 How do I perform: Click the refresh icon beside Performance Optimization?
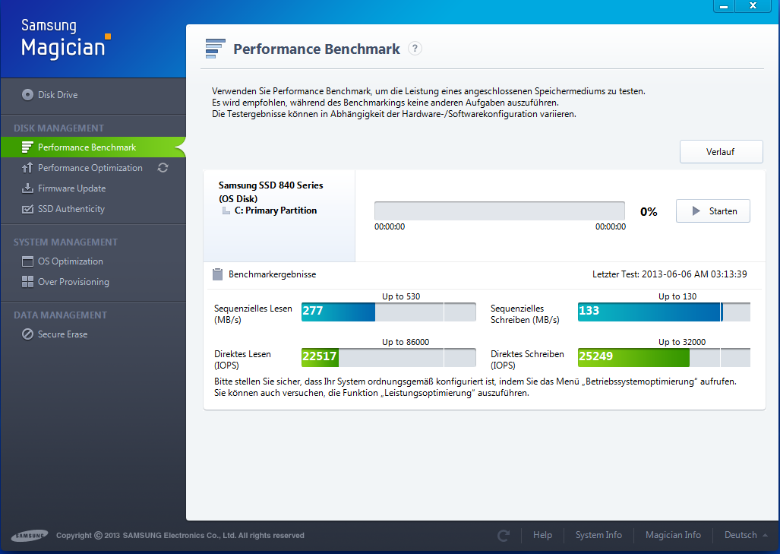click(x=163, y=168)
